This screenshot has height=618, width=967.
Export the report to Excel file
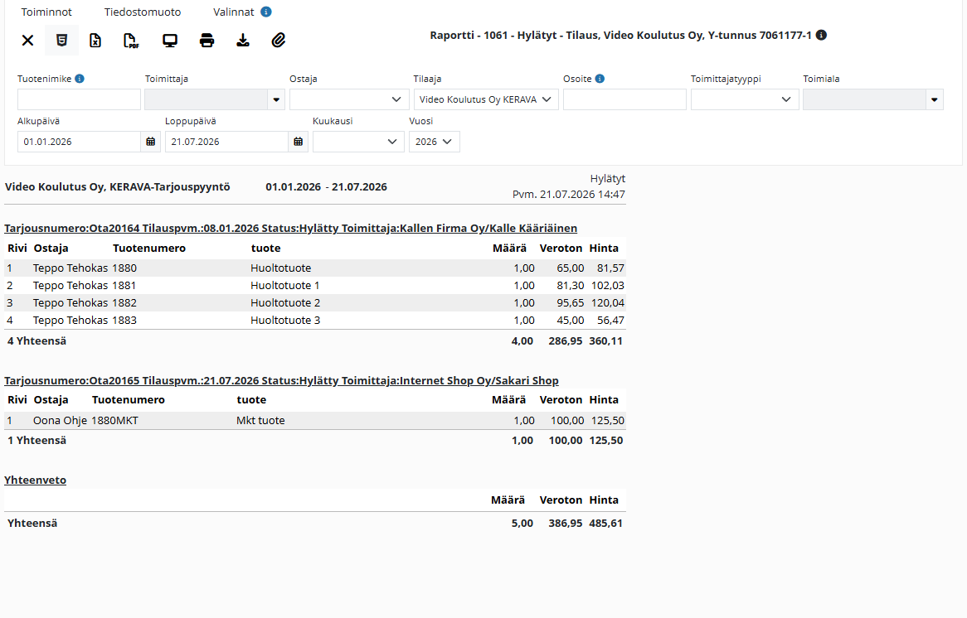95,41
